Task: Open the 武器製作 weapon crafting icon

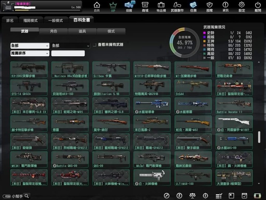Action: tap(177, 6)
